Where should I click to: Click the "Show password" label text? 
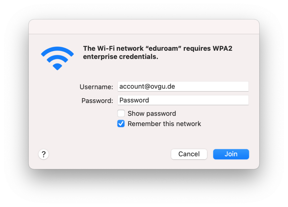(152, 114)
